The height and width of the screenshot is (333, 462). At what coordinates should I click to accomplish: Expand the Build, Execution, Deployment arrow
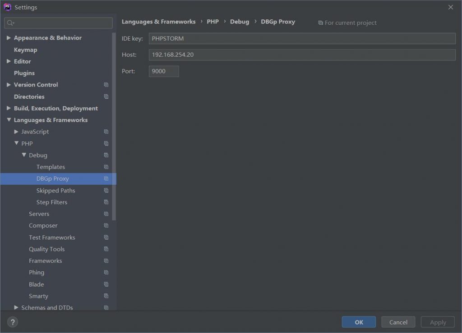[9, 108]
